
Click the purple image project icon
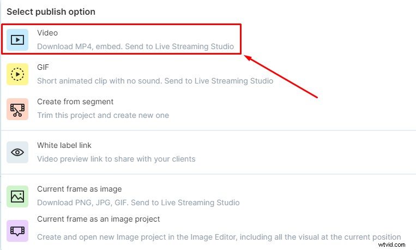coord(17,231)
